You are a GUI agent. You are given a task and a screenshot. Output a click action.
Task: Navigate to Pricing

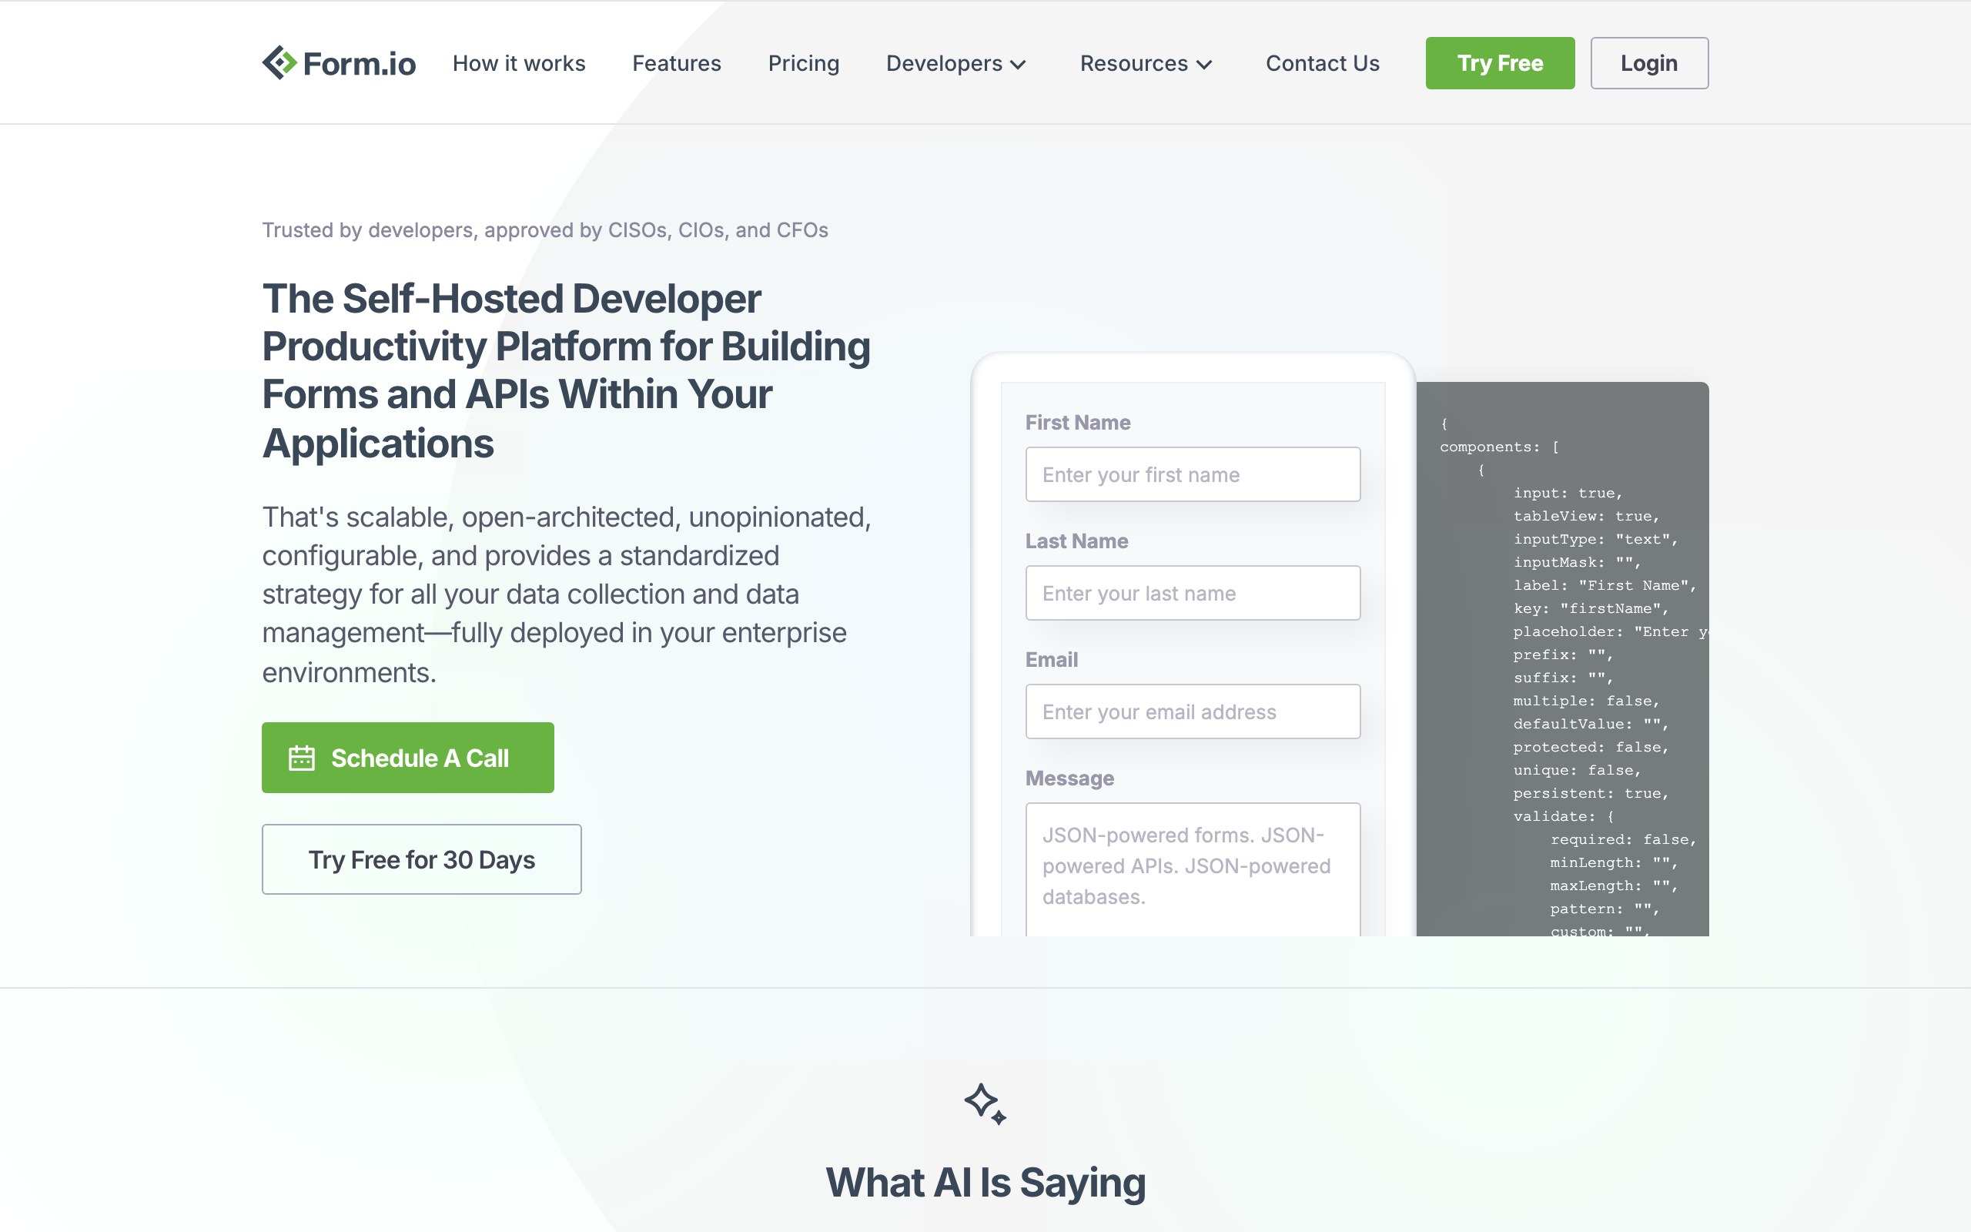(x=803, y=64)
